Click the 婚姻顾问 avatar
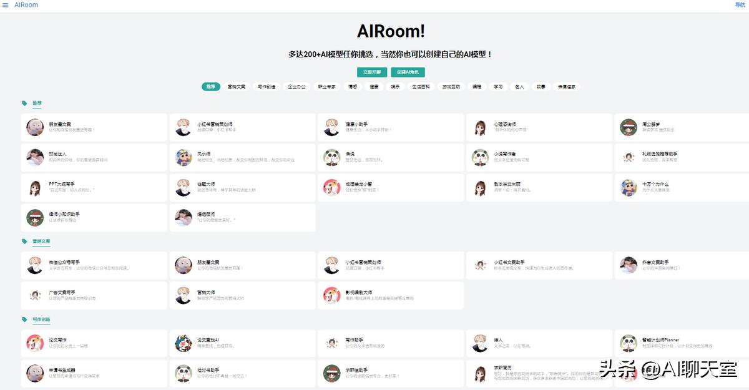 [x=184, y=218]
